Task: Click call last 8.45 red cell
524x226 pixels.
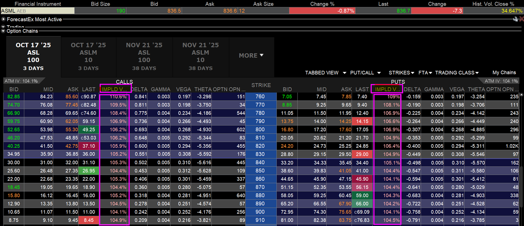Action: pyautogui.click(x=90, y=220)
